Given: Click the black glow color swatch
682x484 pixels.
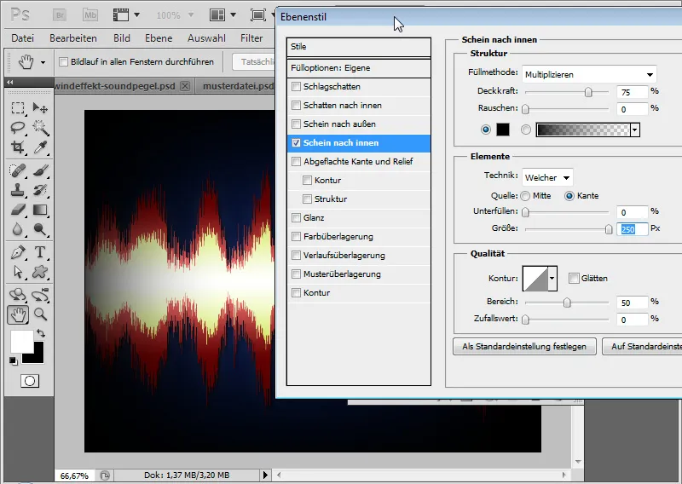Looking at the screenshot, I should pos(503,130).
